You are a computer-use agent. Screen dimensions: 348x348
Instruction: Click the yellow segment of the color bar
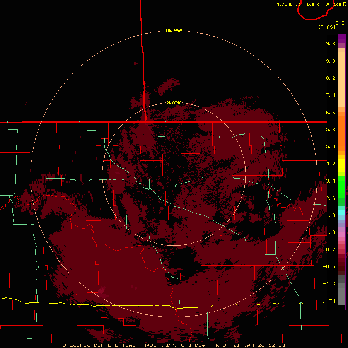341,165
